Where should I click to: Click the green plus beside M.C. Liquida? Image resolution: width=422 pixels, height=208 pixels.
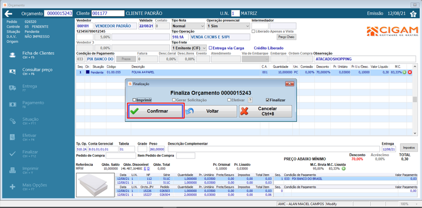coord(344,168)
